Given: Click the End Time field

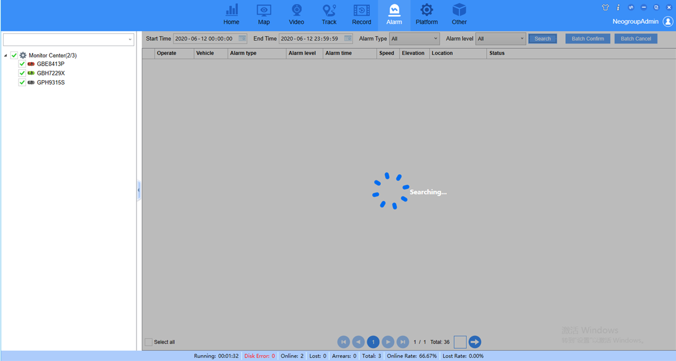Looking at the screenshot, I should tap(315, 39).
